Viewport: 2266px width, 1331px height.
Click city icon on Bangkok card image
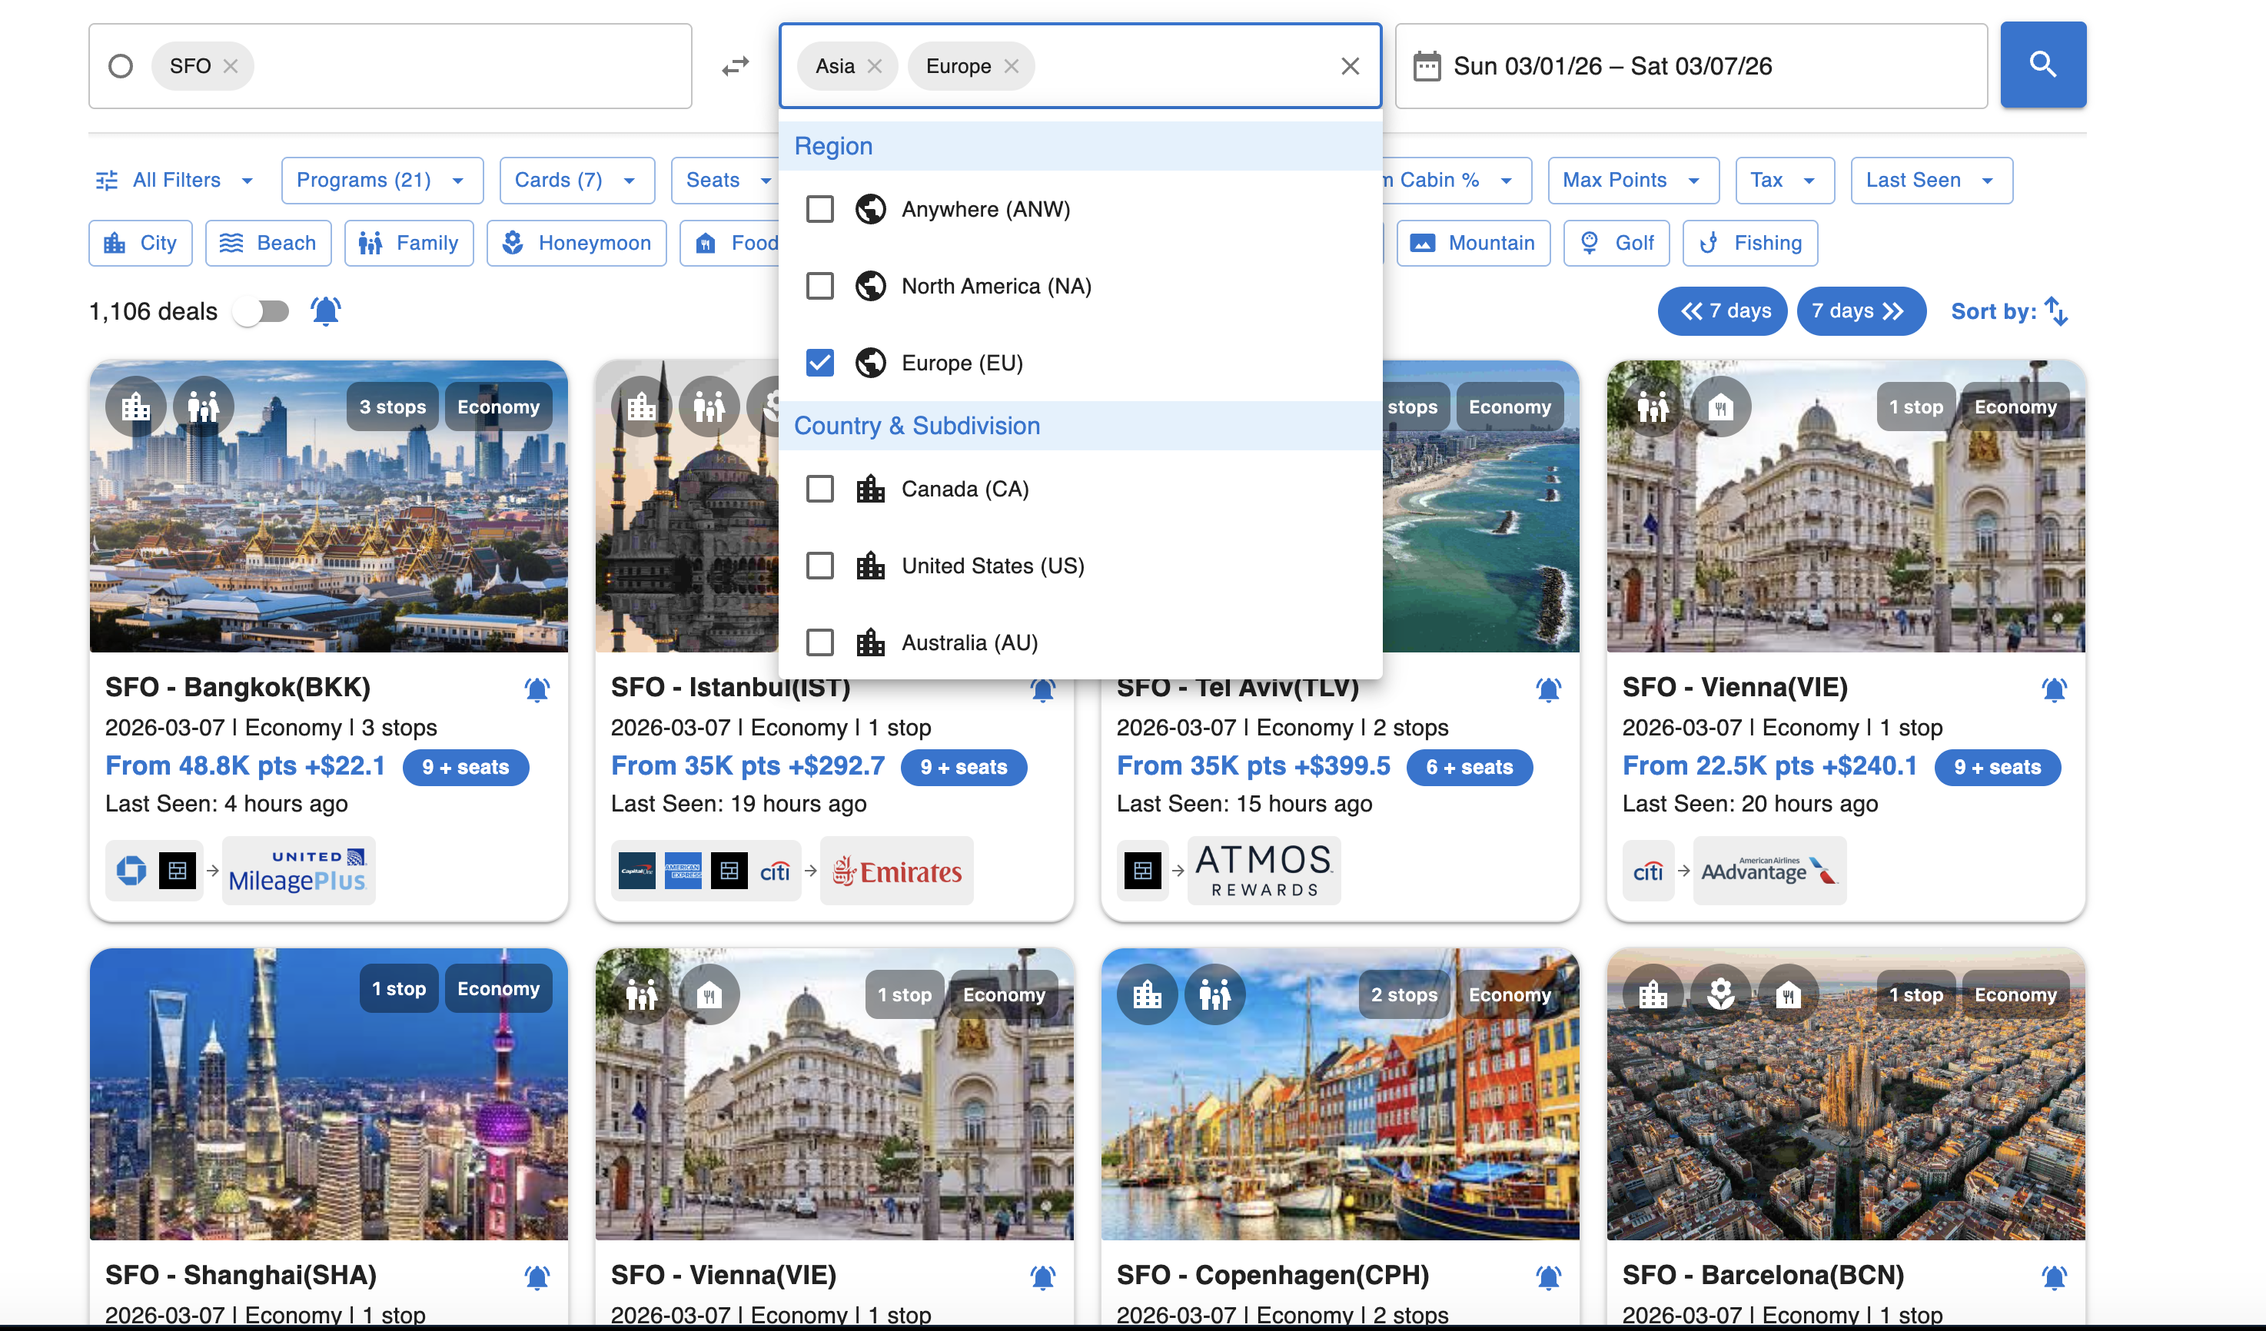(x=136, y=407)
